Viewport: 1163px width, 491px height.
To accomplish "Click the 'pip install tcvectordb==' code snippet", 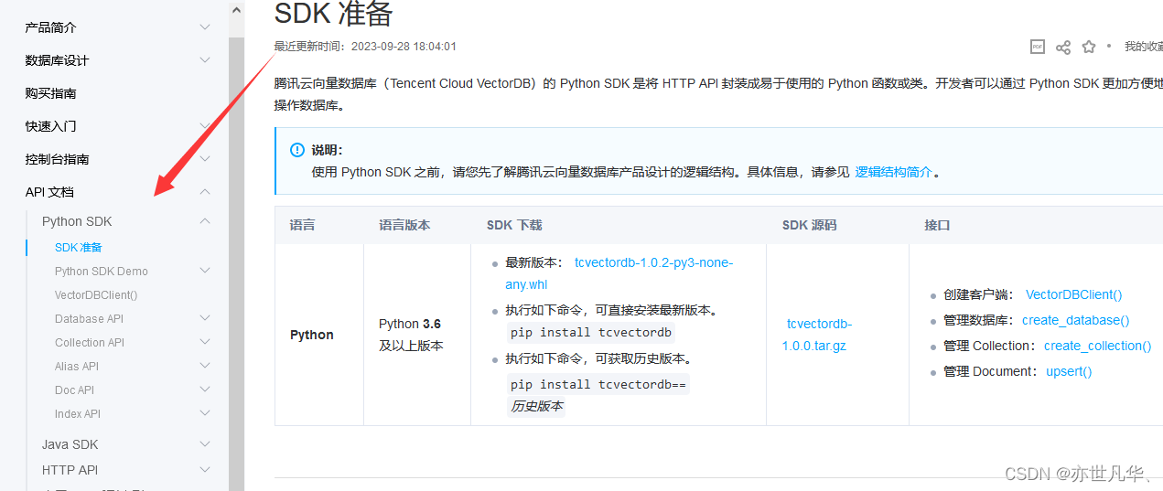I will click(598, 384).
